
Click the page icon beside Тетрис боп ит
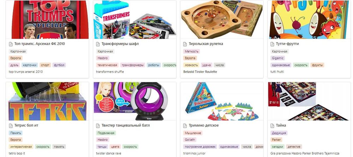click(x=11, y=126)
